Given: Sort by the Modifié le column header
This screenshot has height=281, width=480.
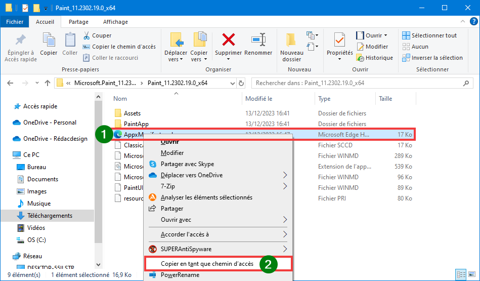Looking at the screenshot, I should pos(259,99).
